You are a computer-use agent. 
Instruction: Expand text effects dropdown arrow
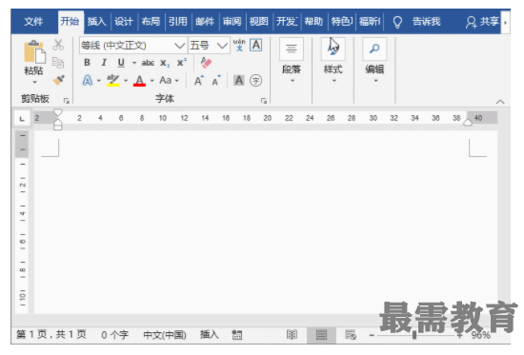click(99, 81)
